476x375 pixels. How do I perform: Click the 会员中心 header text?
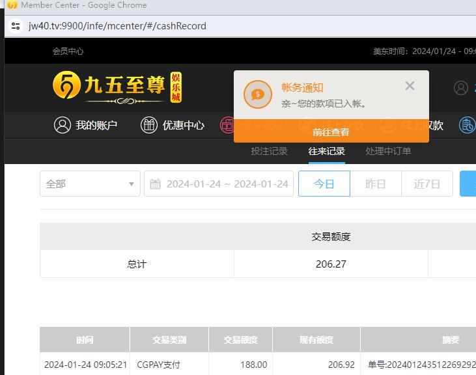click(x=68, y=51)
